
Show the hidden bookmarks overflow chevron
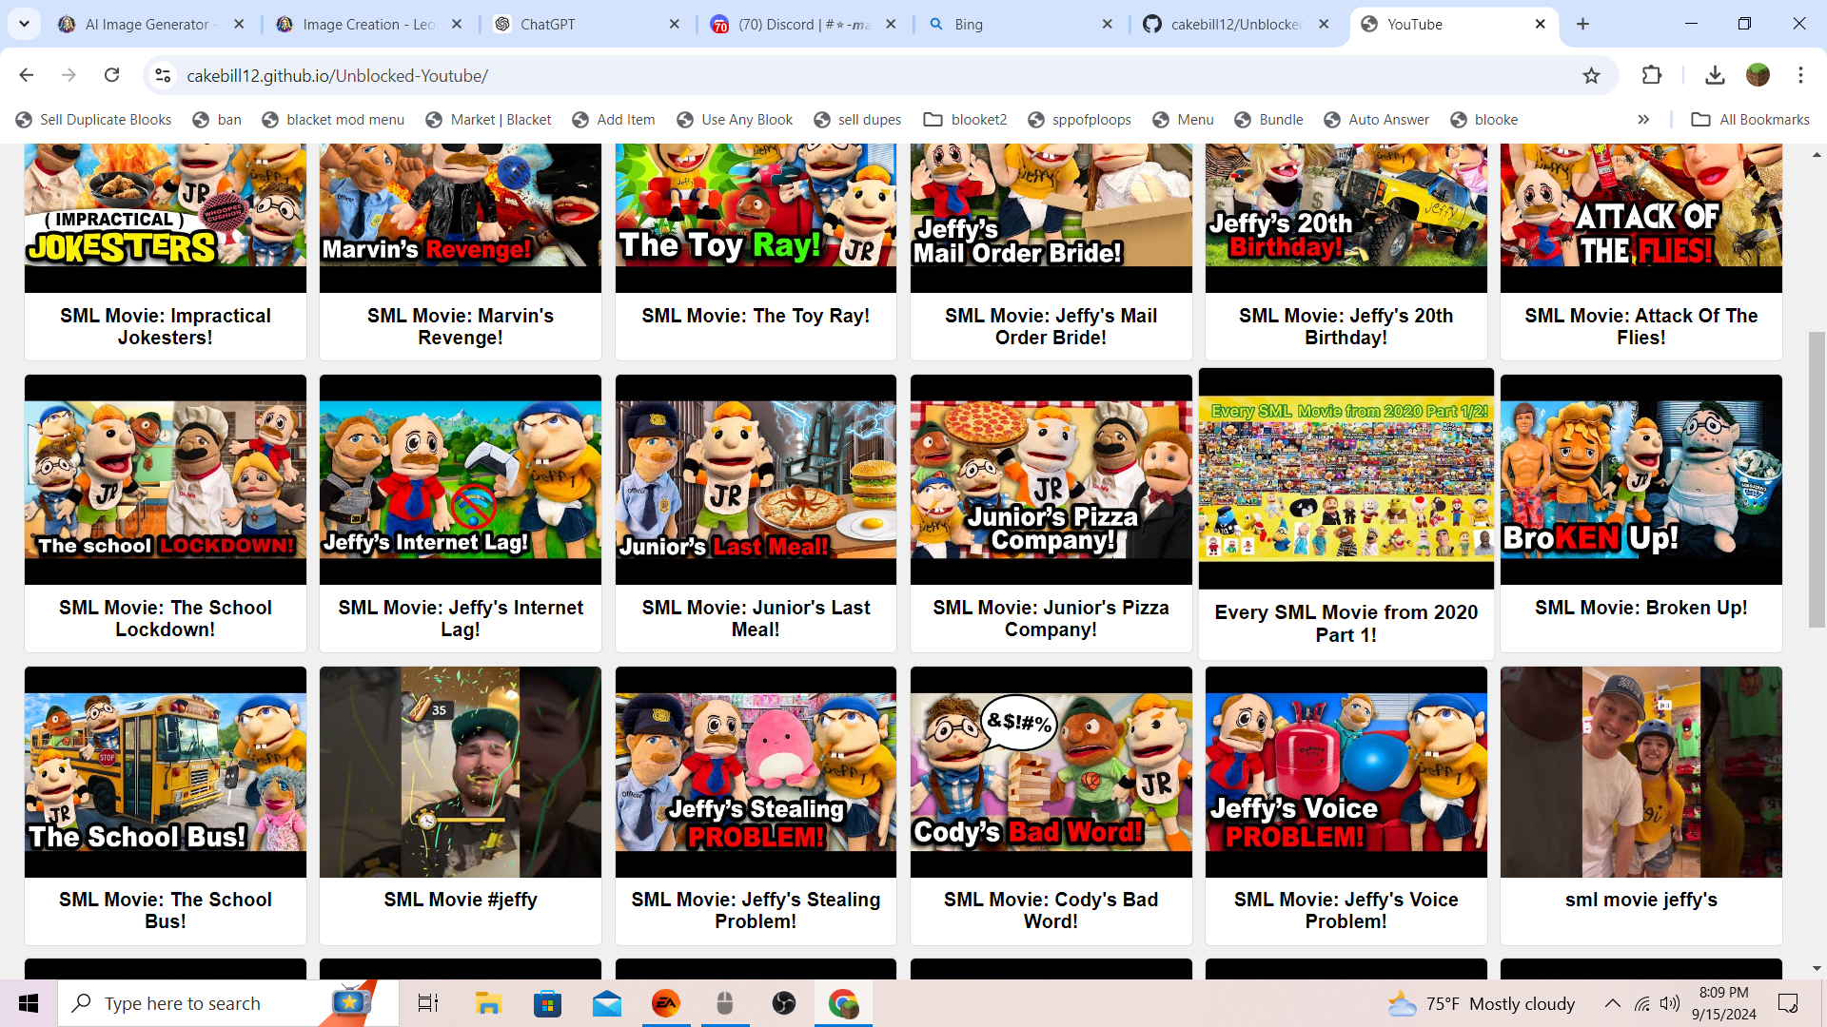[1643, 120]
